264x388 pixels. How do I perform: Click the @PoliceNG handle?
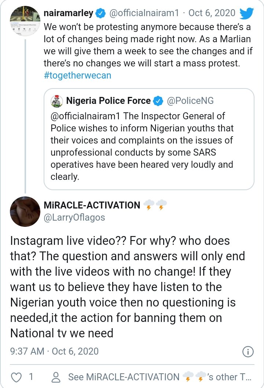[190, 101]
